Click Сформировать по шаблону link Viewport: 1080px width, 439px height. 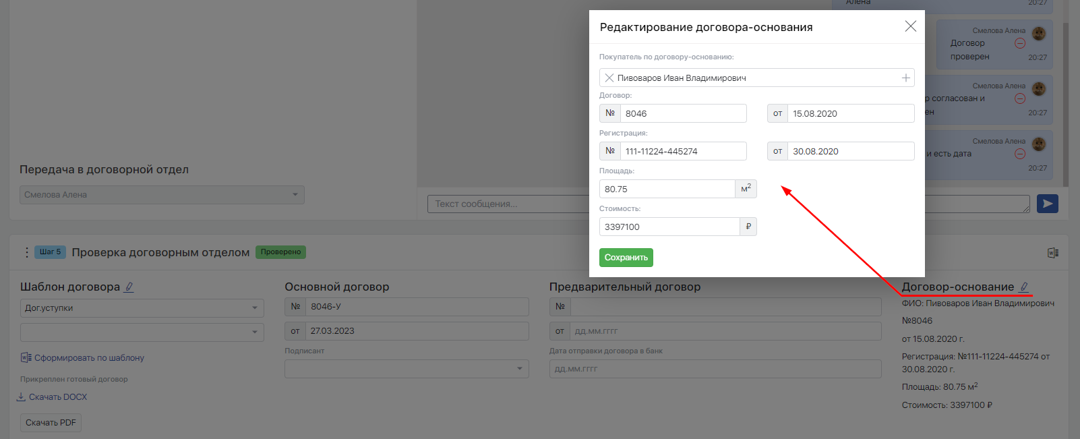pyautogui.click(x=89, y=358)
